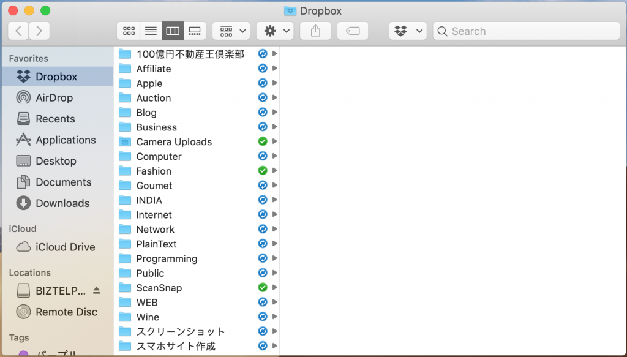Go to Documents in the sidebar
627x357 pixels.
(x=57, y=182)
